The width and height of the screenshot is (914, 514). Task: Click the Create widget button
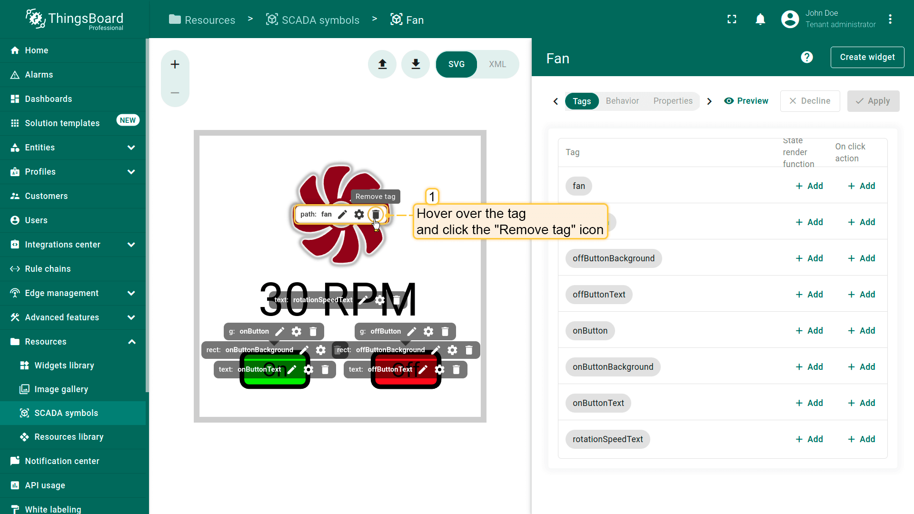[867, 57]
